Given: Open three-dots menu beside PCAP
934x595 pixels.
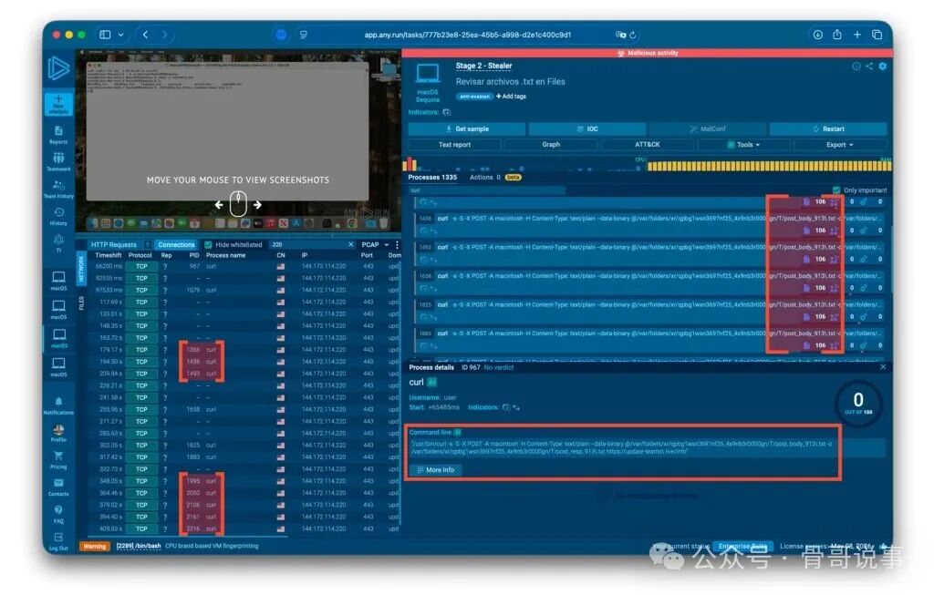Looking at the screenshot, I should (397, 244).
